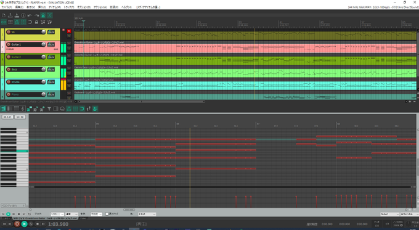Open the MIDI editor grid size dropdown
The height and width of the screenshot is (230, 419).
click(x=57, y=214)
